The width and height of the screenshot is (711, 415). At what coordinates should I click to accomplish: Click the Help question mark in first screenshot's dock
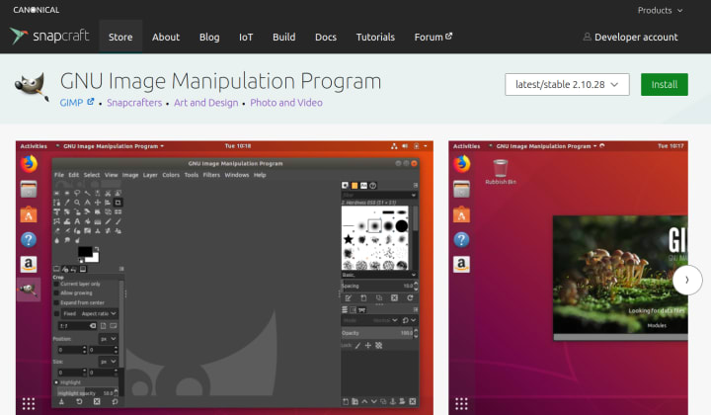[x=29, y=239]
